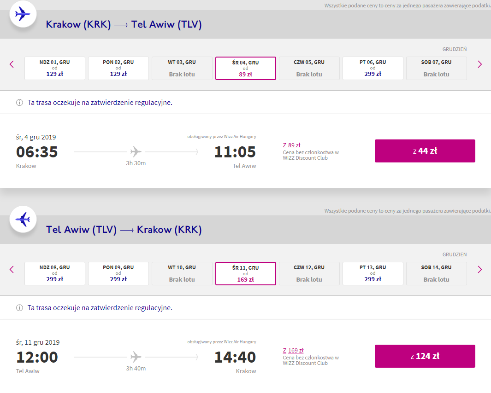Select PT 06, GRU 299 zł date
Image resolution: width=491 pixels, height=393 pixels.
pyautogui.click(x=373, y=68)
